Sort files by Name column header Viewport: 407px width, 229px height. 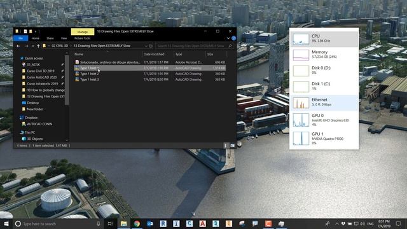click(x=79, y=54)
